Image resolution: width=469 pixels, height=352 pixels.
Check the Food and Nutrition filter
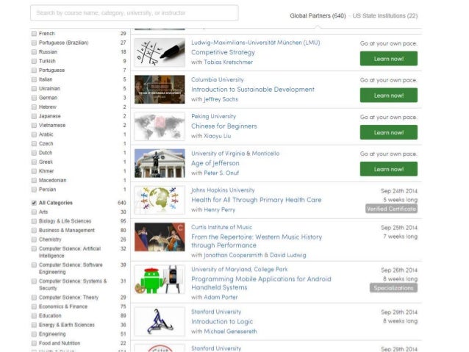(x=34, y=343)
